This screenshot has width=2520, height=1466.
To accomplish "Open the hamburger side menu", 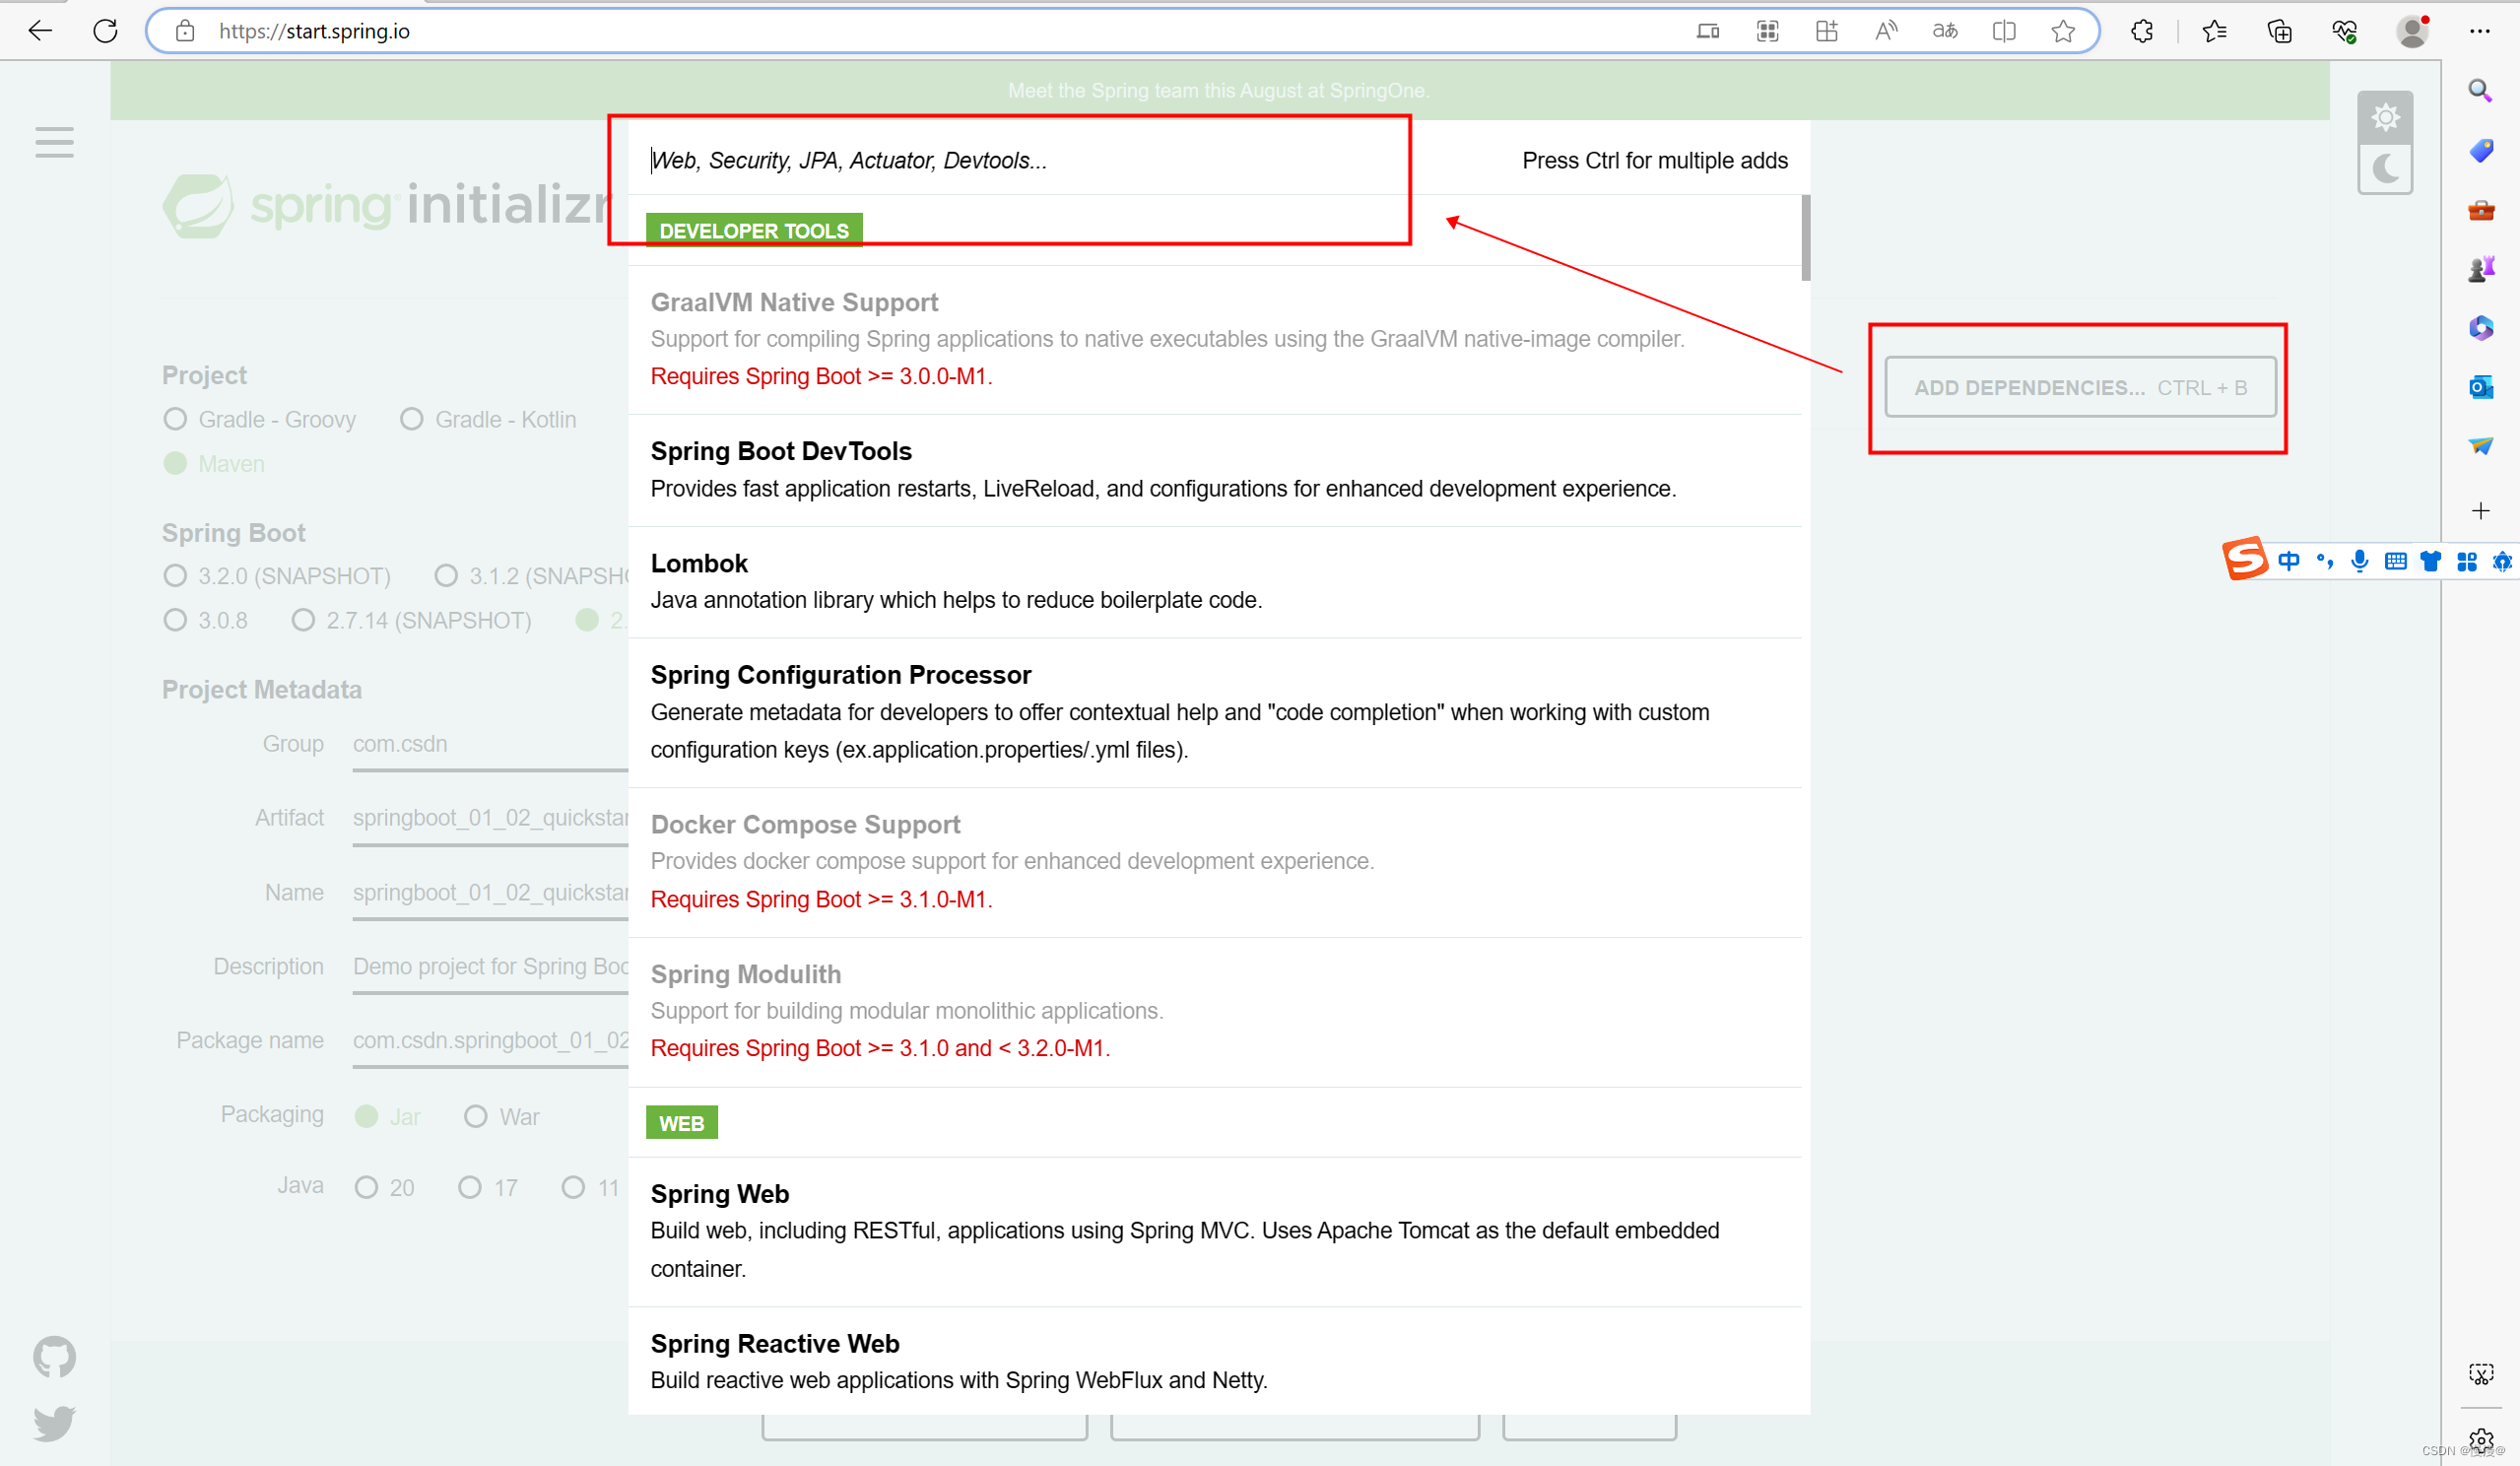I will [54, 142].
